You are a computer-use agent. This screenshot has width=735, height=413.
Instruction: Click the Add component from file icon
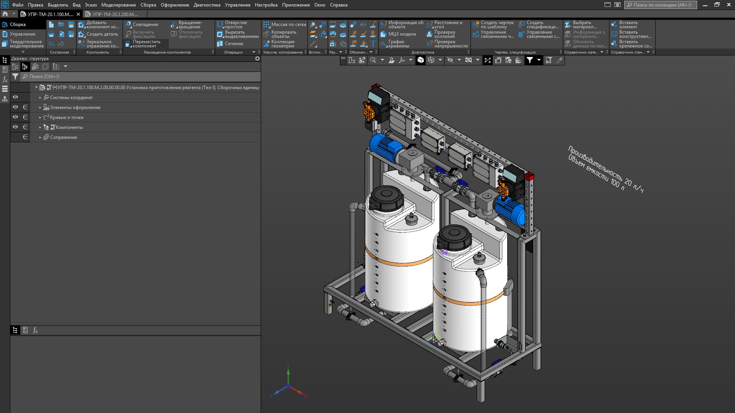[x=82, y=25]
